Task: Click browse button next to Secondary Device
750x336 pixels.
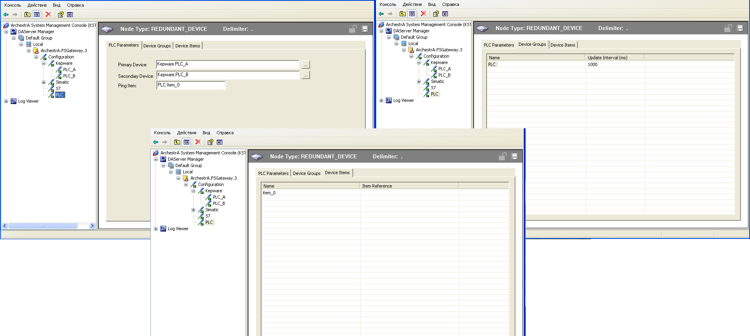Action: pos(306,75)
